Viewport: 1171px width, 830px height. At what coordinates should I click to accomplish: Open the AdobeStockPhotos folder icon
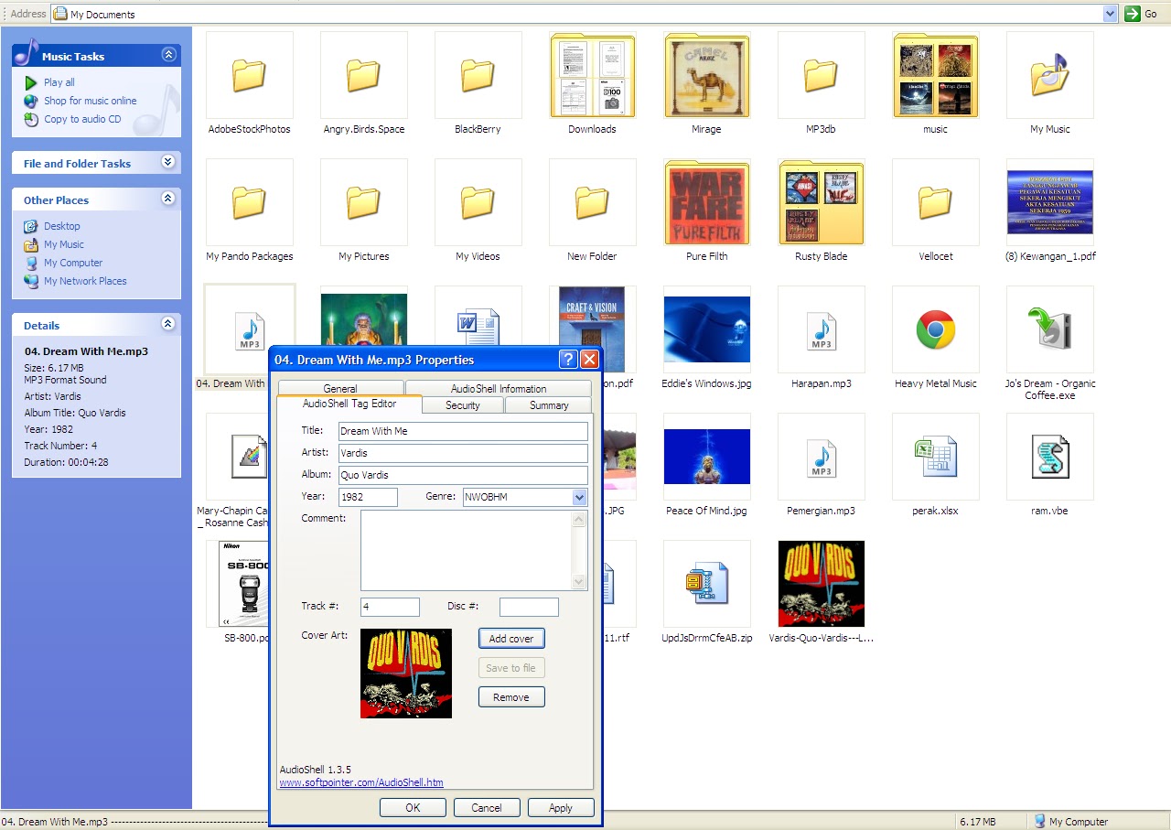(x=249, y=76)
